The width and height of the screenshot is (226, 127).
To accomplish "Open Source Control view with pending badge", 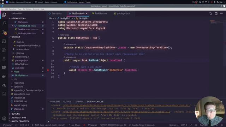I will coord(4,32).
